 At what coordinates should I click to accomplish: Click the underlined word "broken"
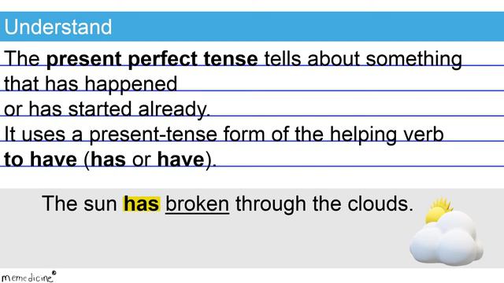tap(198, 204)
